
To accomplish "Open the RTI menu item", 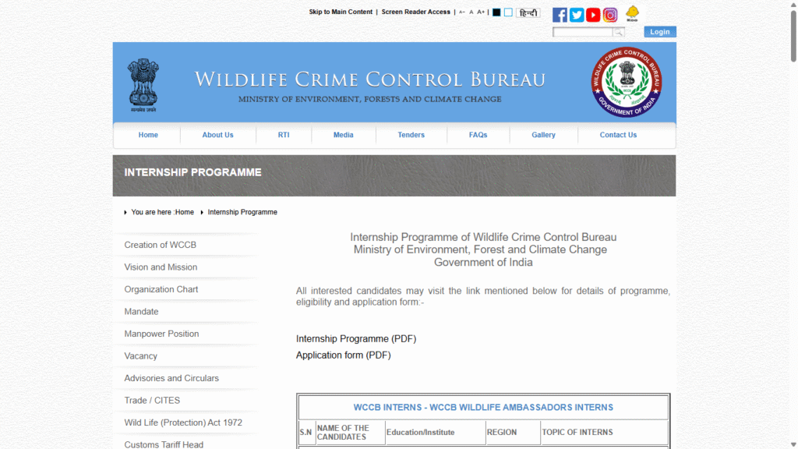I will [x=284, y=135].
